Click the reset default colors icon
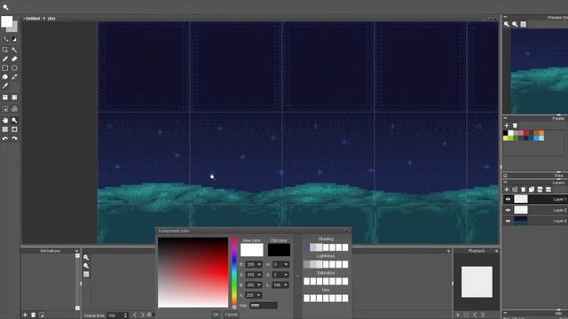The width and height of the screenshot is (568, 319). click(14, 39)
